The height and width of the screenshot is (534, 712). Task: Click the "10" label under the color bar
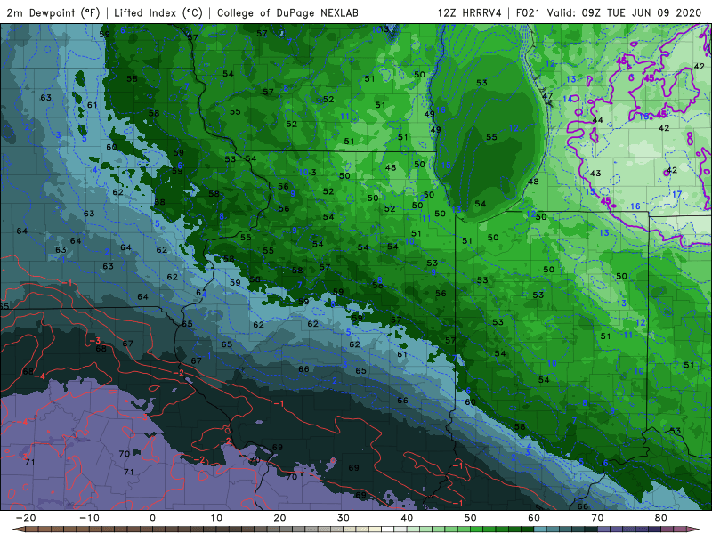[x=216, y=518]
